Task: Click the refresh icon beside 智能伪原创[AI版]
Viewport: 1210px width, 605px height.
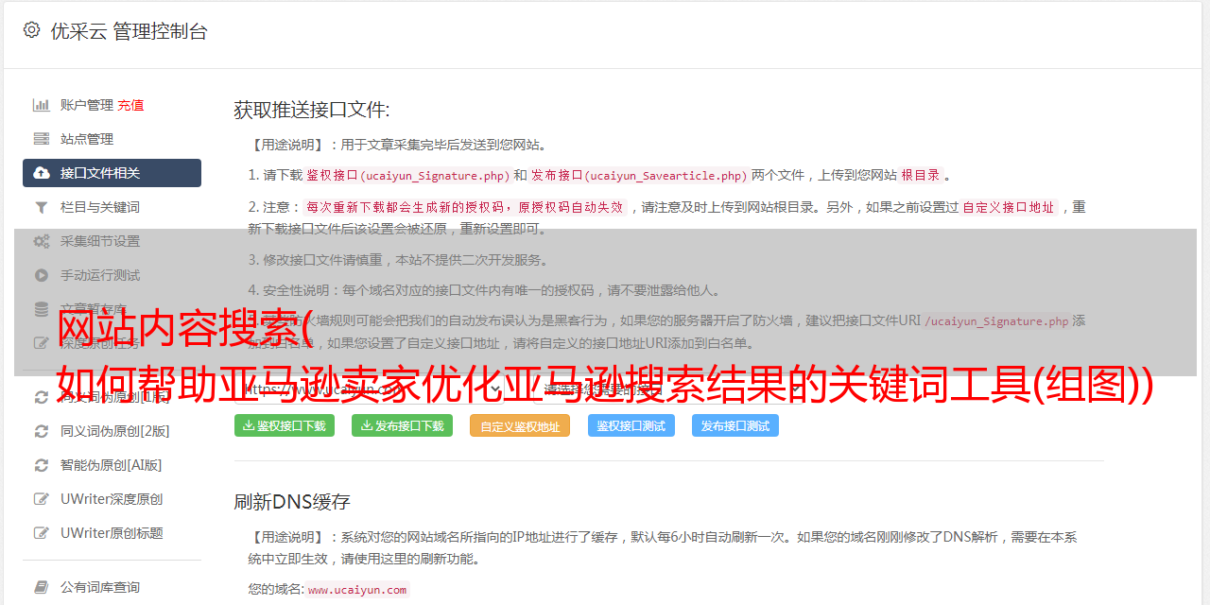Action: 42,465
